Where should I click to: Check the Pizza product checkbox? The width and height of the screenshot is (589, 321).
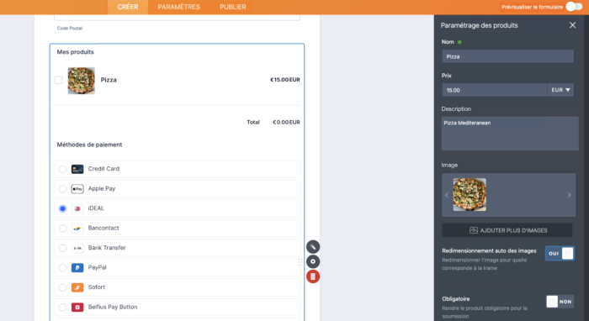[x=59, y=80]
